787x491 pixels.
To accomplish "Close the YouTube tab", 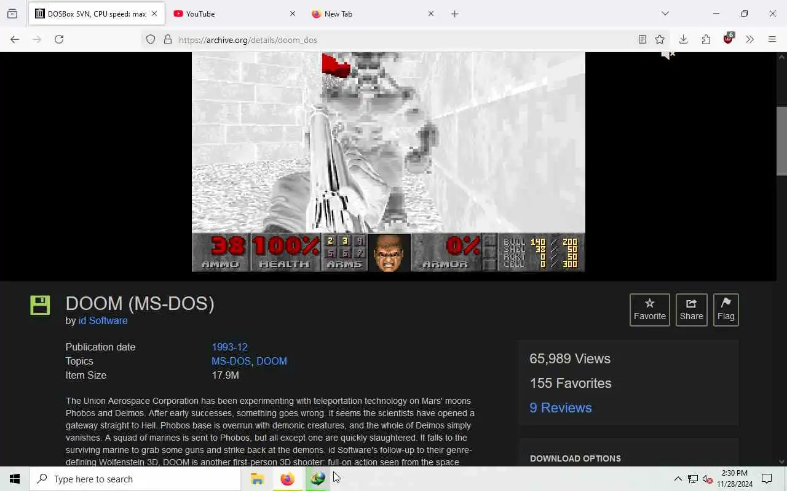I will 293,14.
